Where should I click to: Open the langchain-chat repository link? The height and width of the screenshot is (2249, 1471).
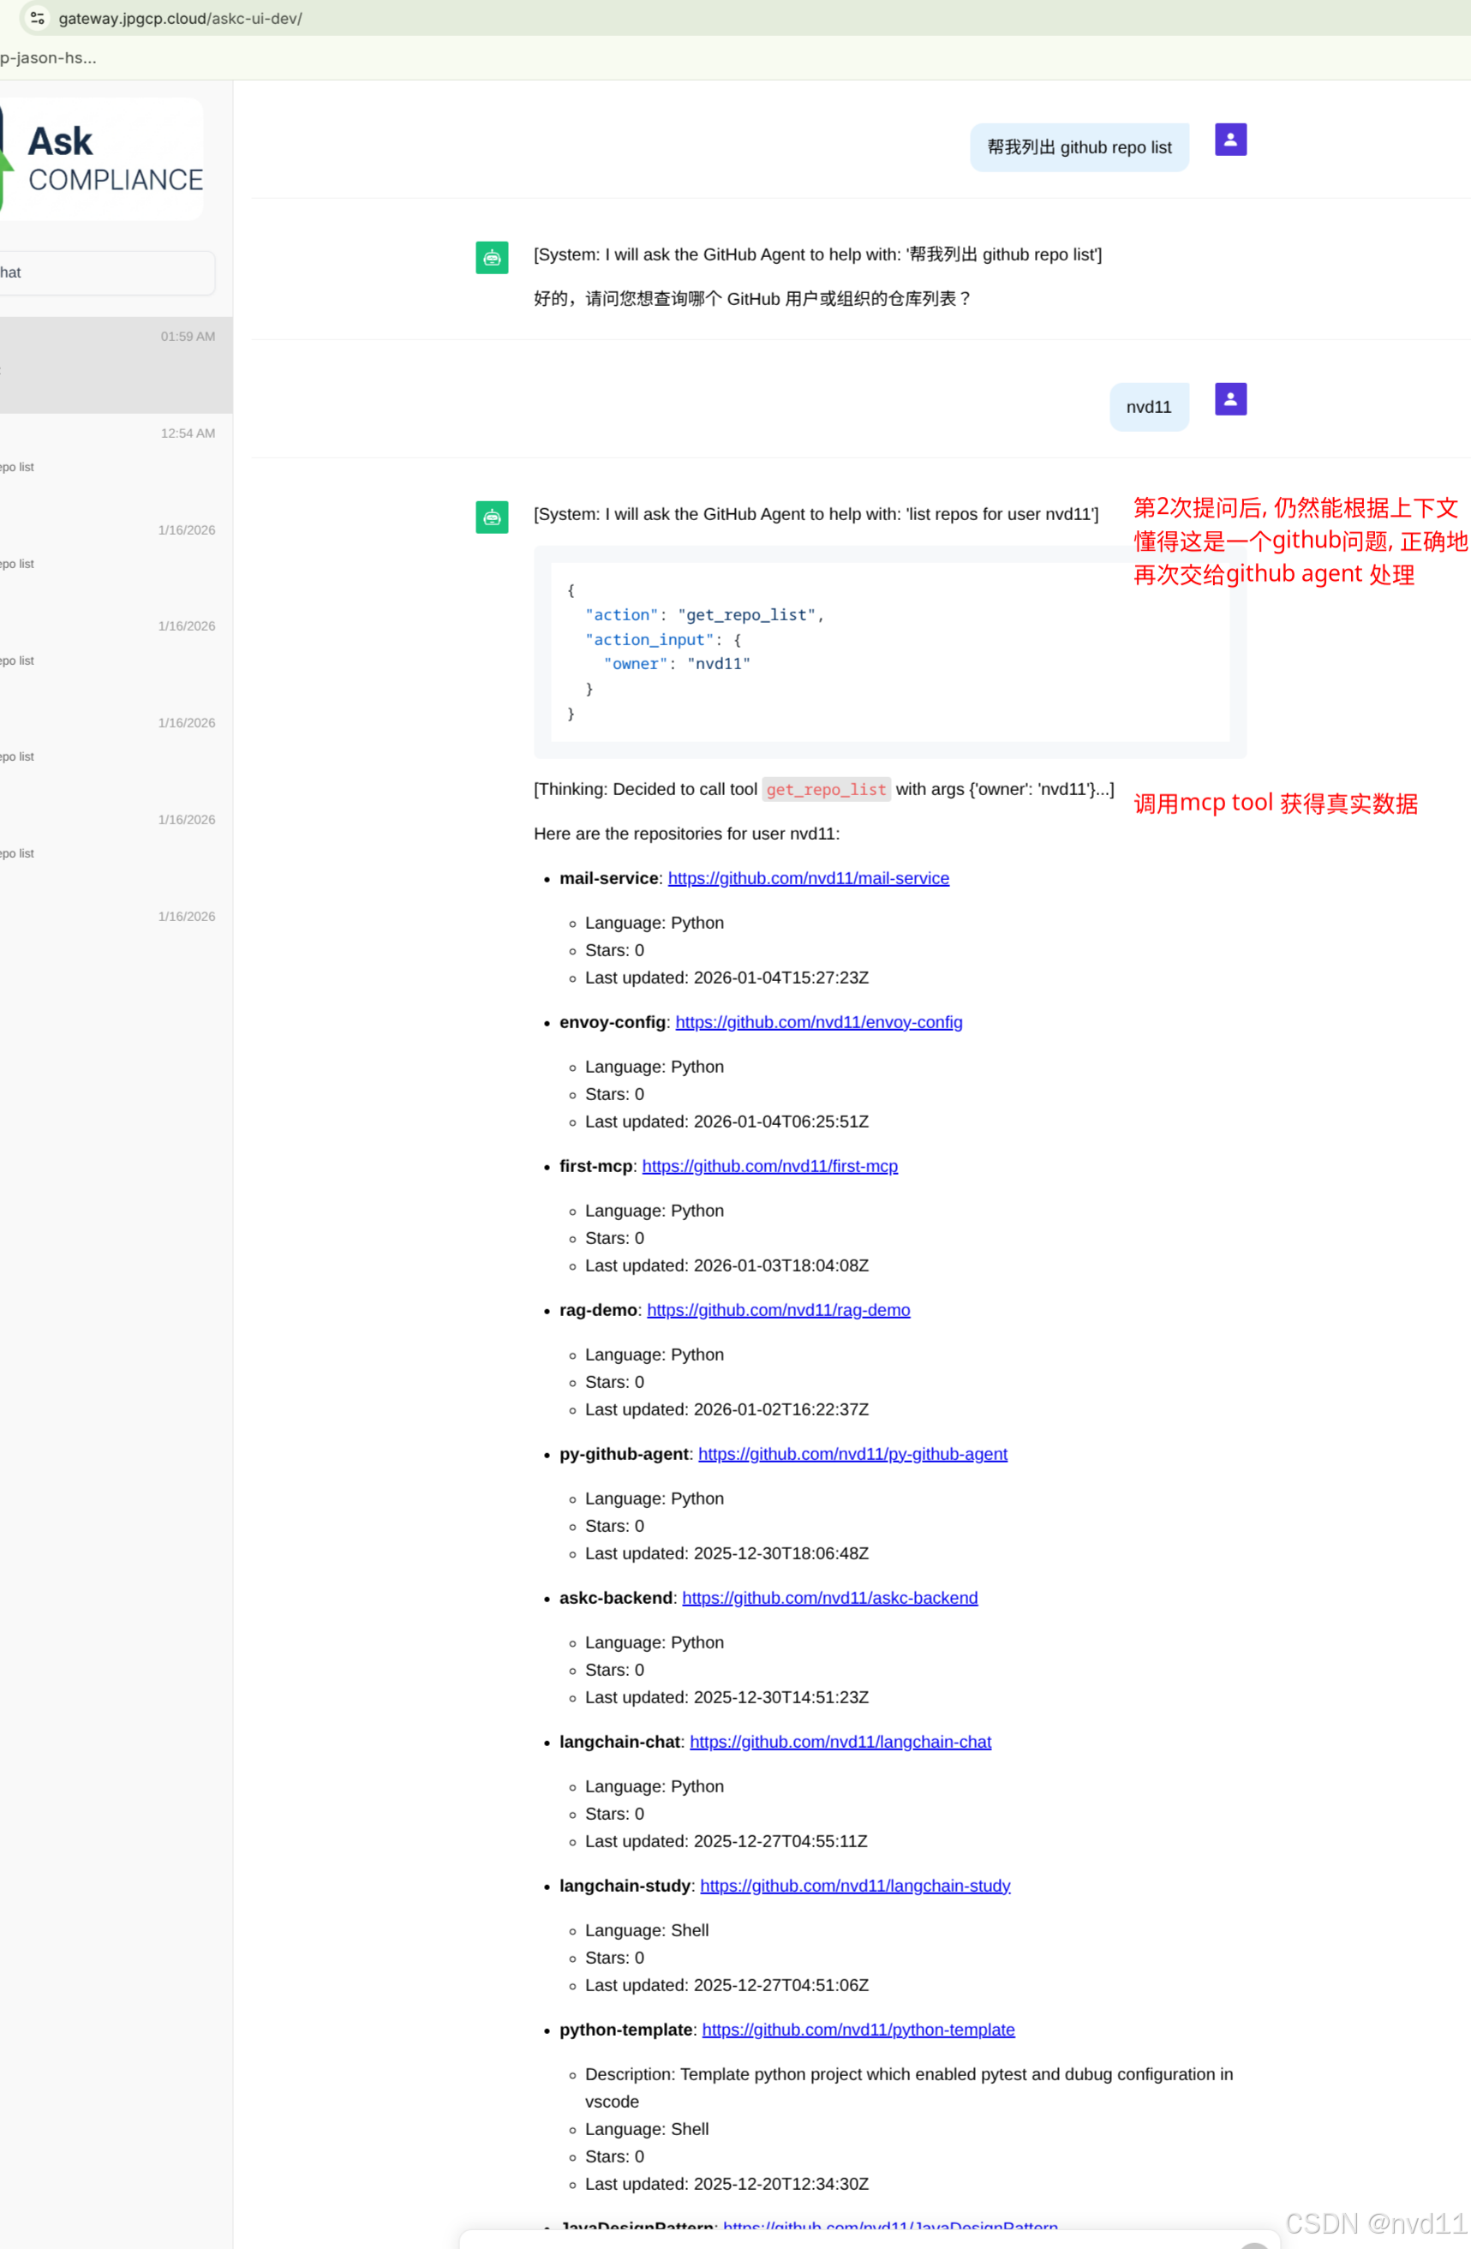coord(840,1742)
